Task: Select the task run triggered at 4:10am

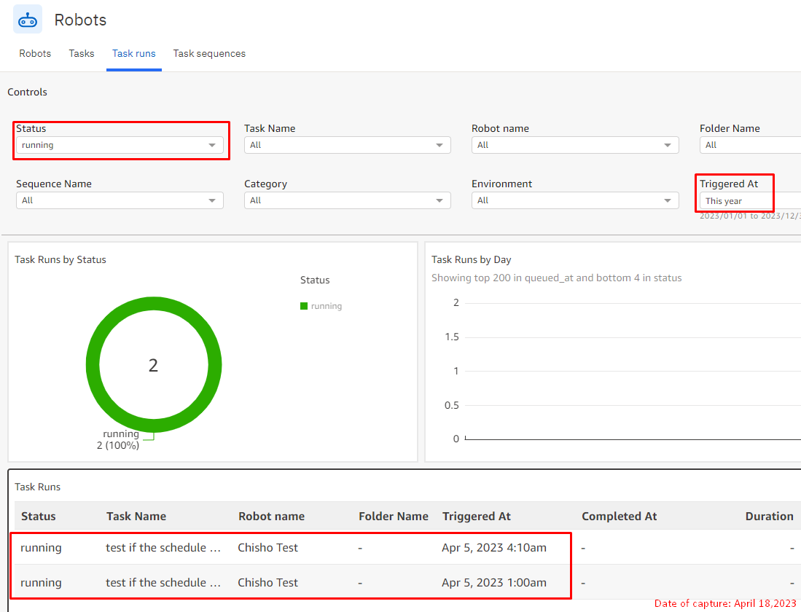Action: 292,547
